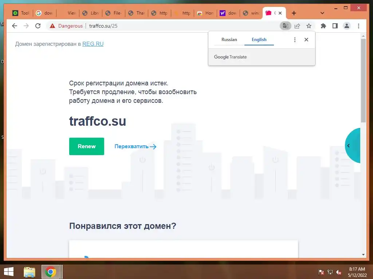Click the Action Center flag tray icon

(x=321, y=272)
